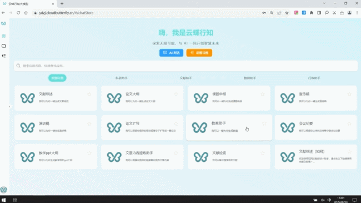
Task: Open the app grid icon in the left sidebar
Action: coord(4,36)
